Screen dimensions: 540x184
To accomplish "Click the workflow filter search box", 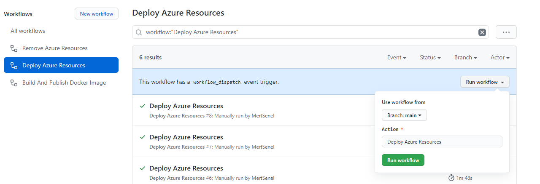I will (310, 32).
